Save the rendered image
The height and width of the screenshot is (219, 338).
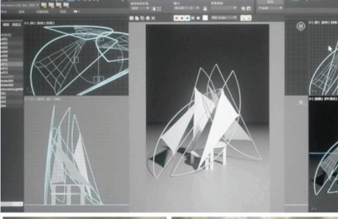click(x=131, y=18)
